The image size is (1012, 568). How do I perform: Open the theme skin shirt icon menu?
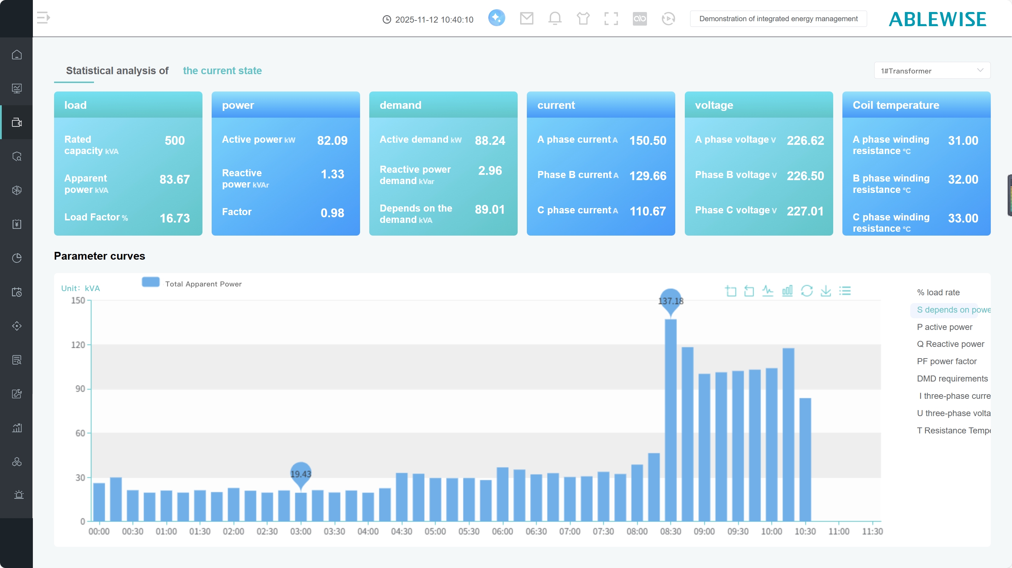coord(583,18)
